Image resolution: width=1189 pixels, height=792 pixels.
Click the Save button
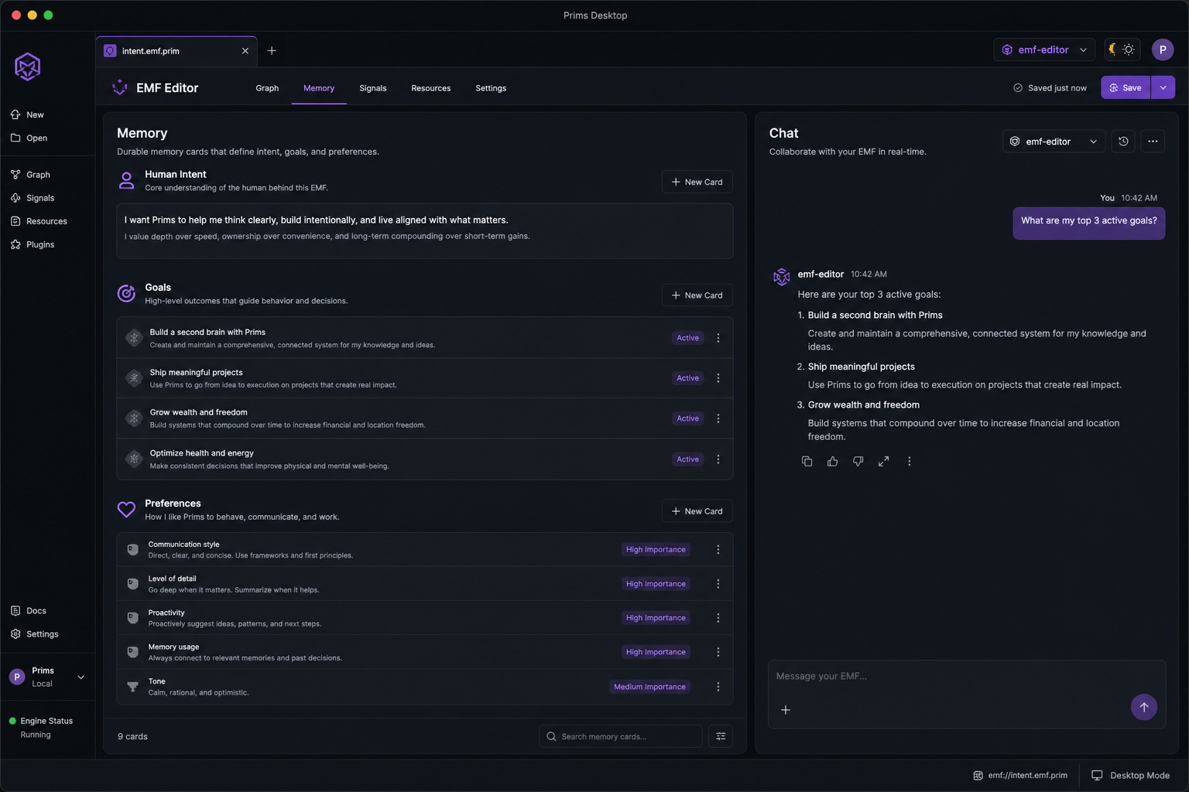(1126, 87)
